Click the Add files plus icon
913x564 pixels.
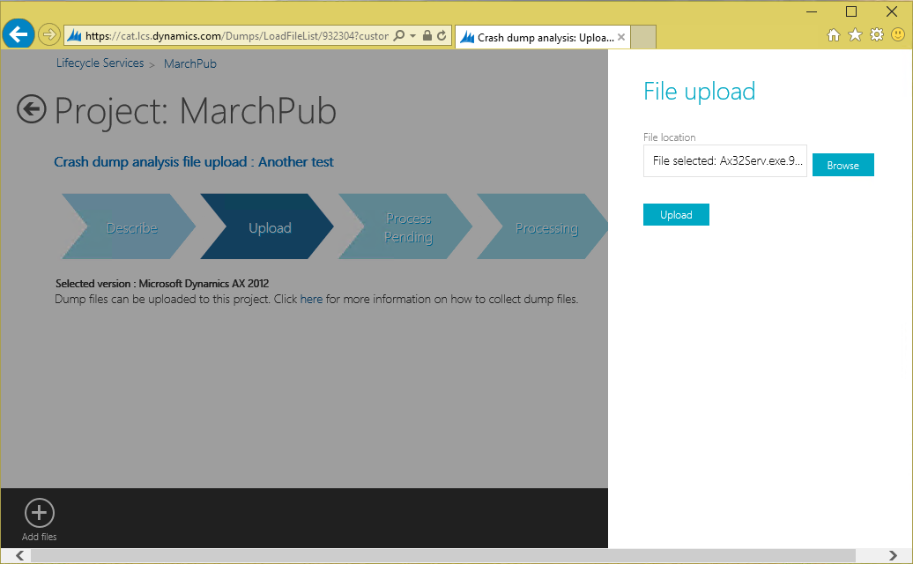tap(39, 511)
